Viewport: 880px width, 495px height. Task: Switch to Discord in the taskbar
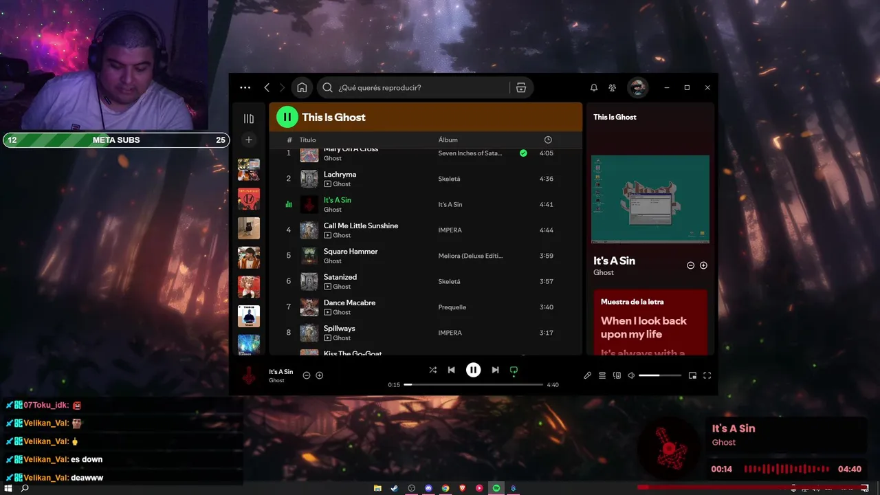[428, 488]
